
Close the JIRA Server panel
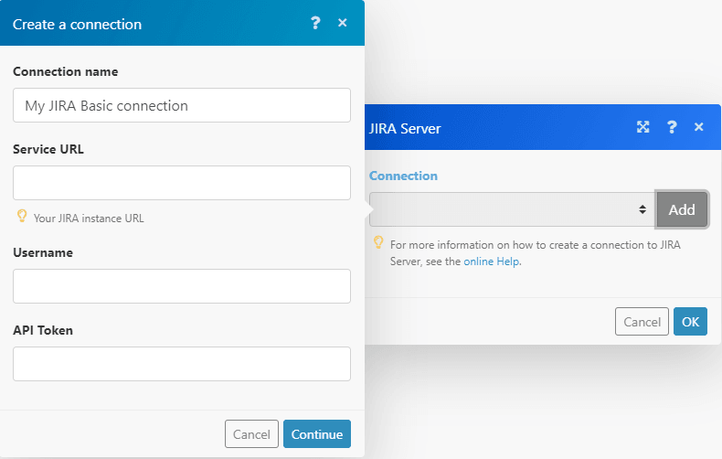pos(699,127)
